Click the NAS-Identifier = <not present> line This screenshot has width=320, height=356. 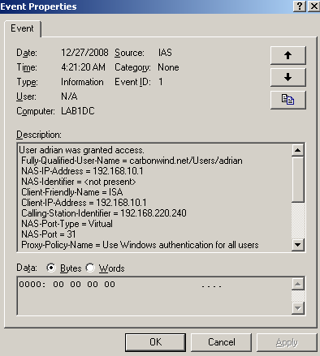tap(79, 182)
